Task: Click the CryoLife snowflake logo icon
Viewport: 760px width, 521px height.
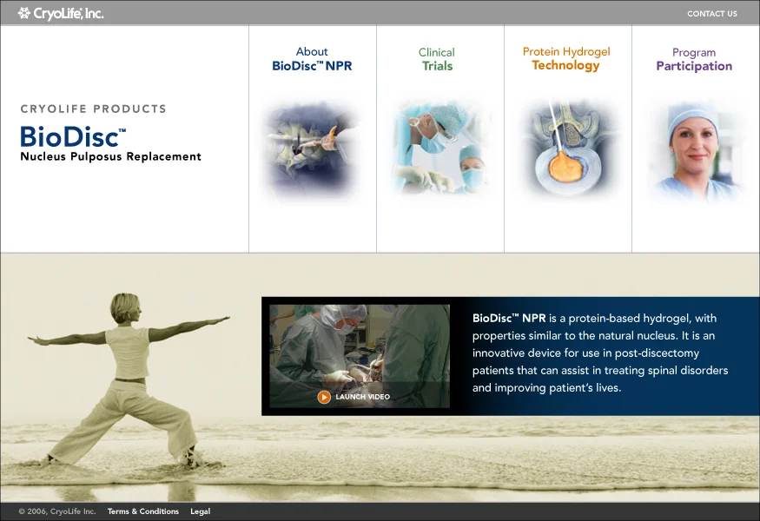Action: point(23,13)
